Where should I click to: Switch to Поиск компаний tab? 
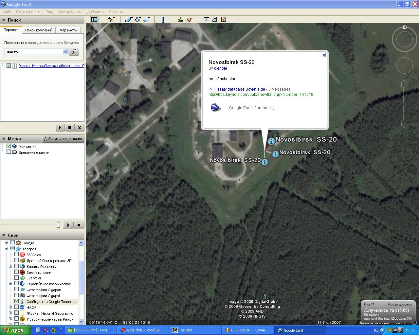(x=39, y=30)
